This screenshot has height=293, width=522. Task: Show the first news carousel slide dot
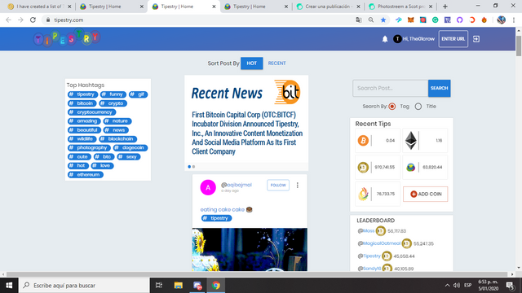[x=189, y=167]
